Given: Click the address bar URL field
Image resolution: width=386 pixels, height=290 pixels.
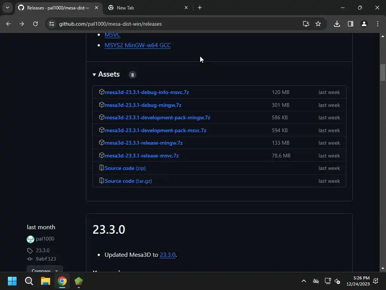Looking at the screenshot, I should 177,24.
